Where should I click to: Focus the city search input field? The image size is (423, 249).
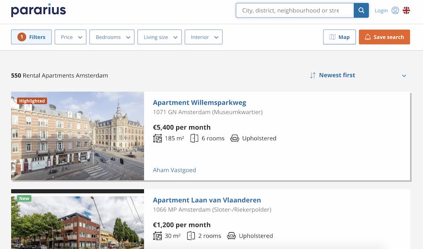(294, 11)
